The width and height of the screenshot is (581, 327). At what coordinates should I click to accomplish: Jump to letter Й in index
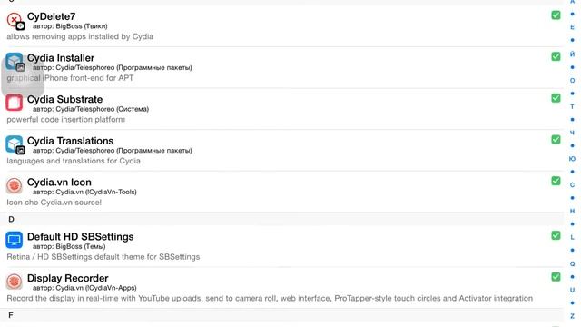click(x=573, y=54)
